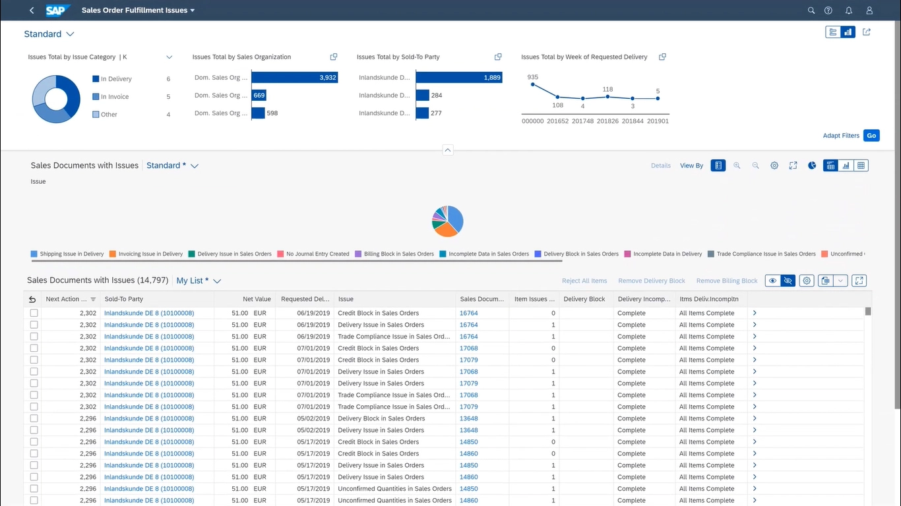
Task: Click the search icon in header
Action: click(811, 11)
